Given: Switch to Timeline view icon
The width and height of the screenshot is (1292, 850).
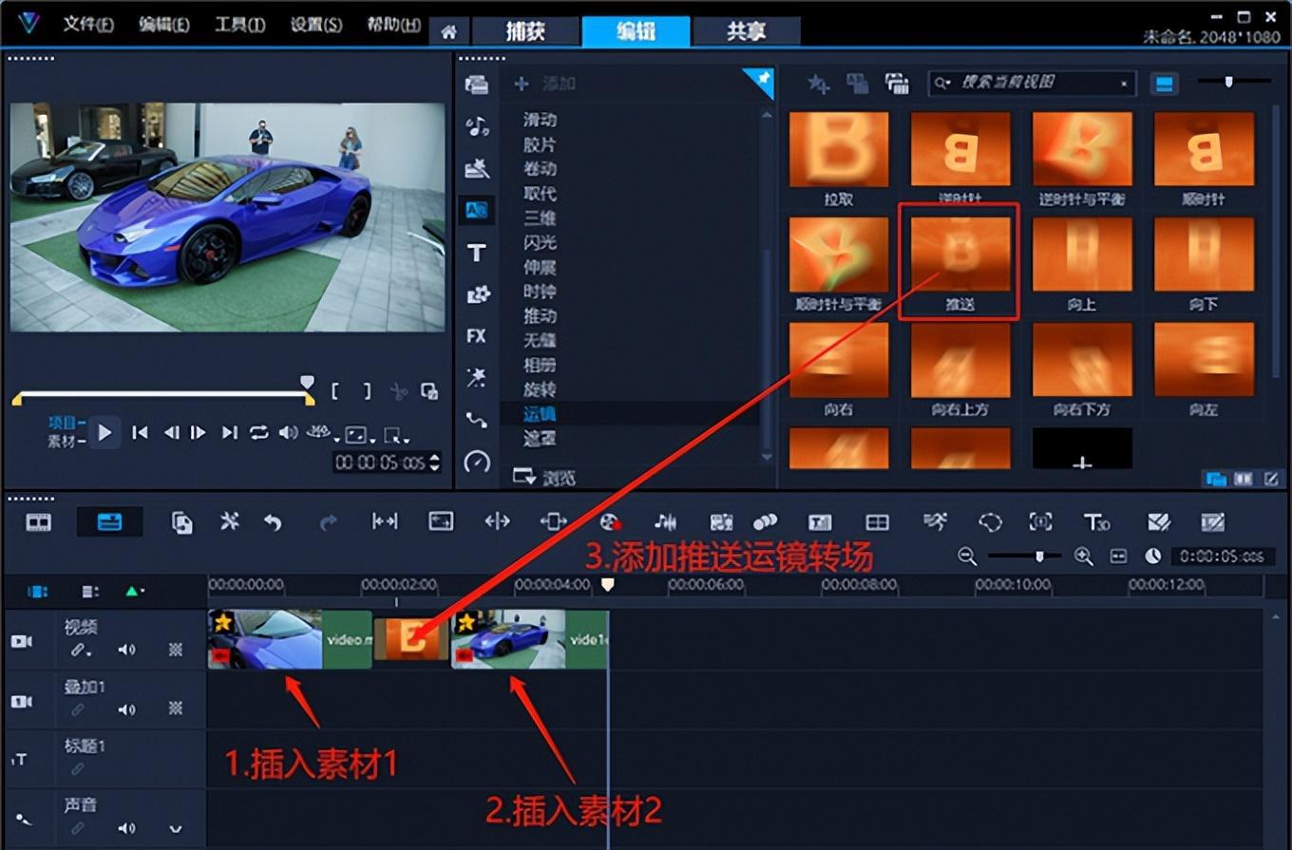Looking at the screenshot, I should [110, 522].
